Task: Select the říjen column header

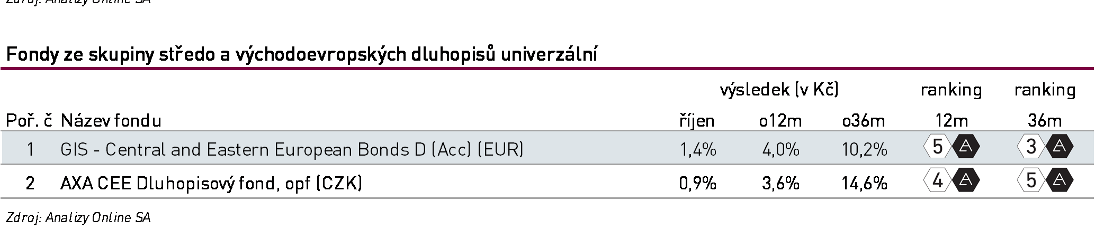Action: 697,121
